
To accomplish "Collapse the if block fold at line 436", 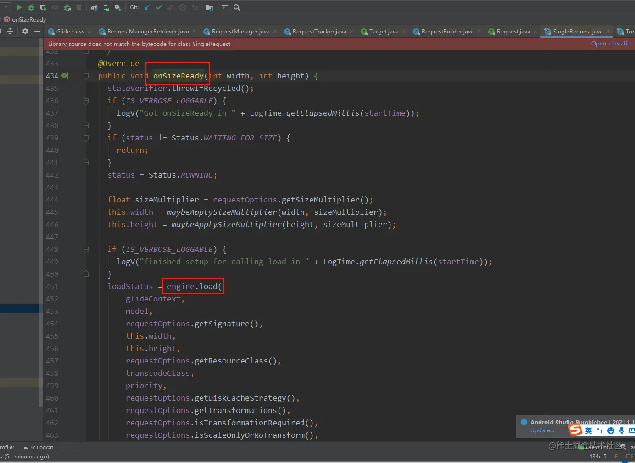I will click(86, 100).
